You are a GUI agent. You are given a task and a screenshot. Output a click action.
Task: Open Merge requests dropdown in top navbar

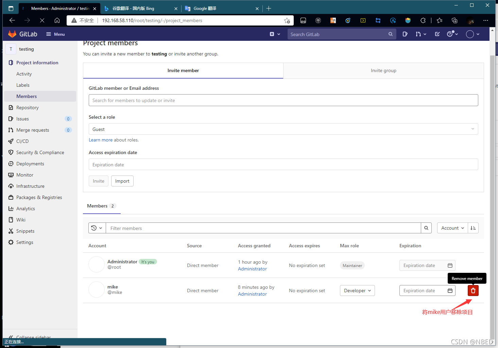tap(420, 34)
